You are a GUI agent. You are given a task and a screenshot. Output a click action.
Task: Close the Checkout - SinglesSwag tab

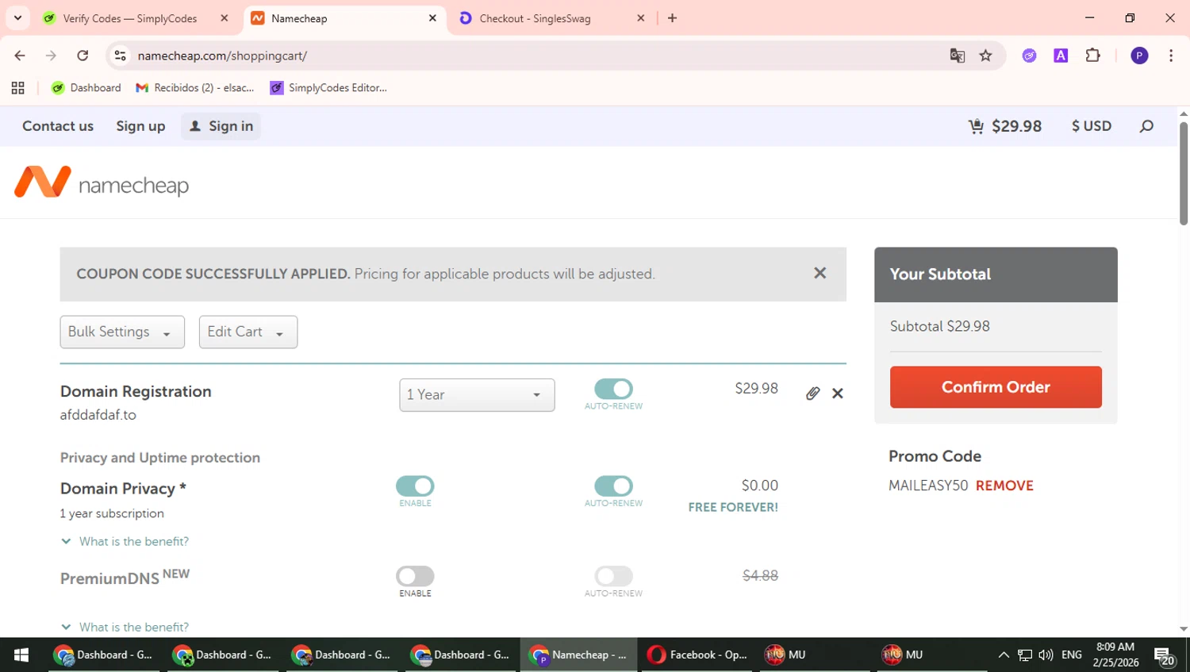pos(641,18)
